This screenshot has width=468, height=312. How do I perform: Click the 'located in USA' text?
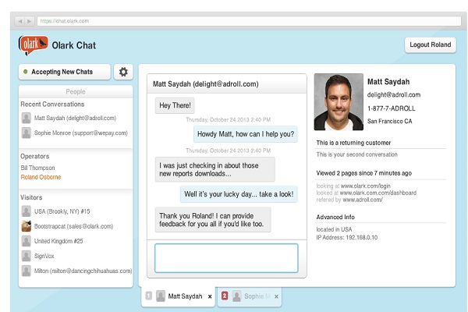pos(334,229)
